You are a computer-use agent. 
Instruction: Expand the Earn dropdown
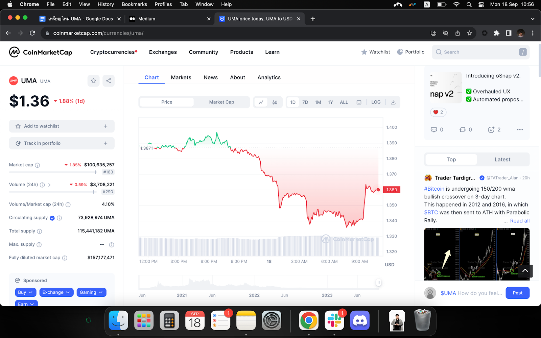[26, 304]
